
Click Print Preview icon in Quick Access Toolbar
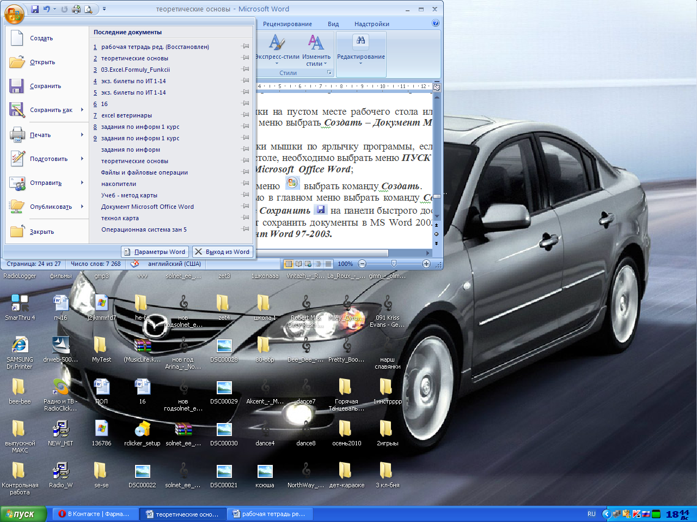click(x=88, y=9)
